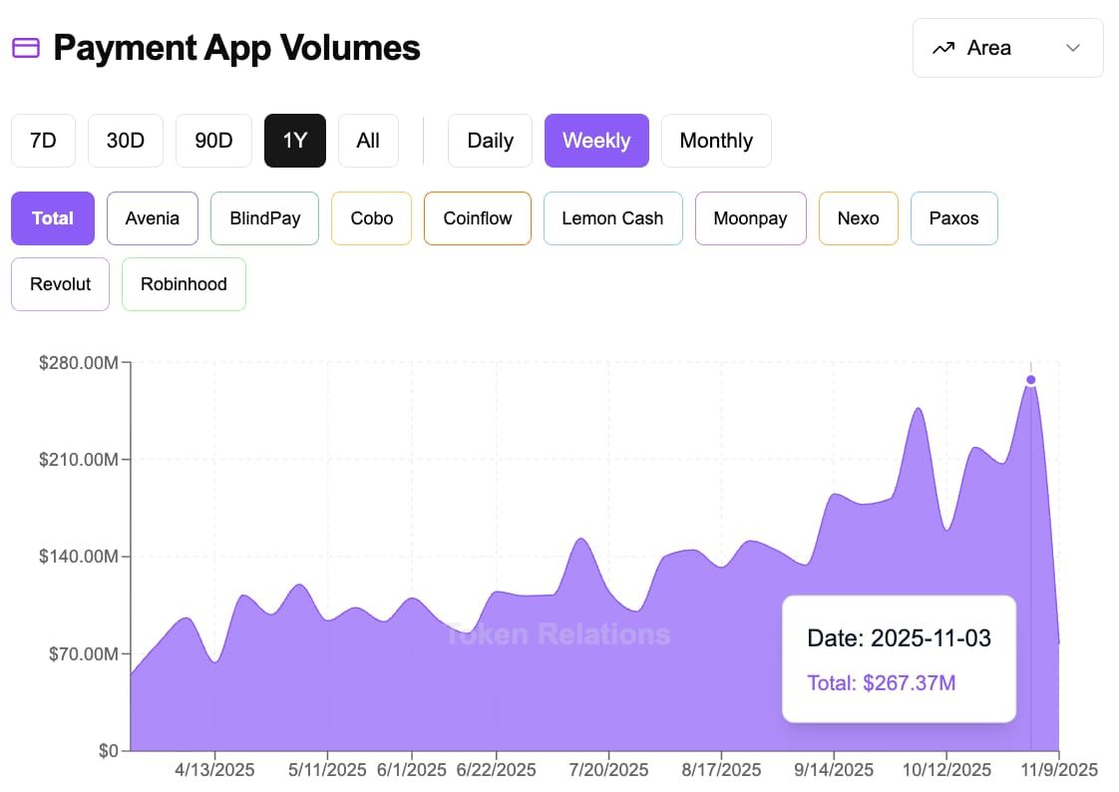The height and width of the screenshot is (792, 1119).
Task: Select the 30D time range
Action: pos(126,141)
